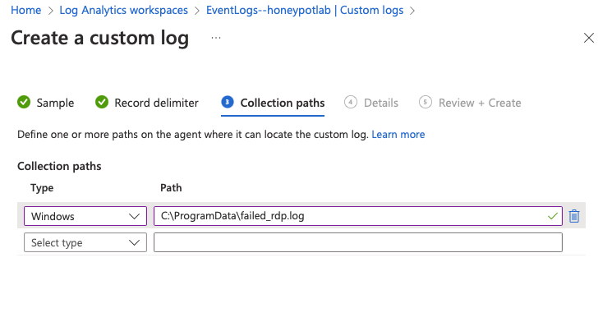Navigate to Home breadcrumb link
The height and width of the screenshot is (322, 612).
[25, 10]
